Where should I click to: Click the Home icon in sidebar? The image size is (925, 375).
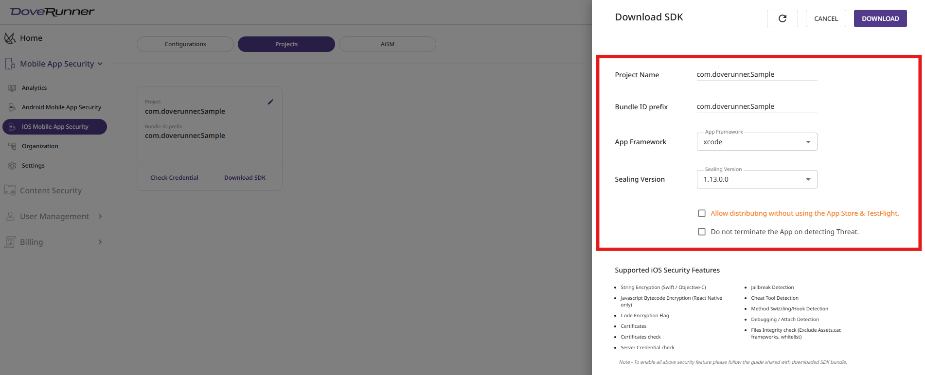coord(10,38)
